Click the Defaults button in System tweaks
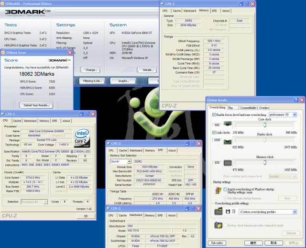306x248 pixels. 291,233
